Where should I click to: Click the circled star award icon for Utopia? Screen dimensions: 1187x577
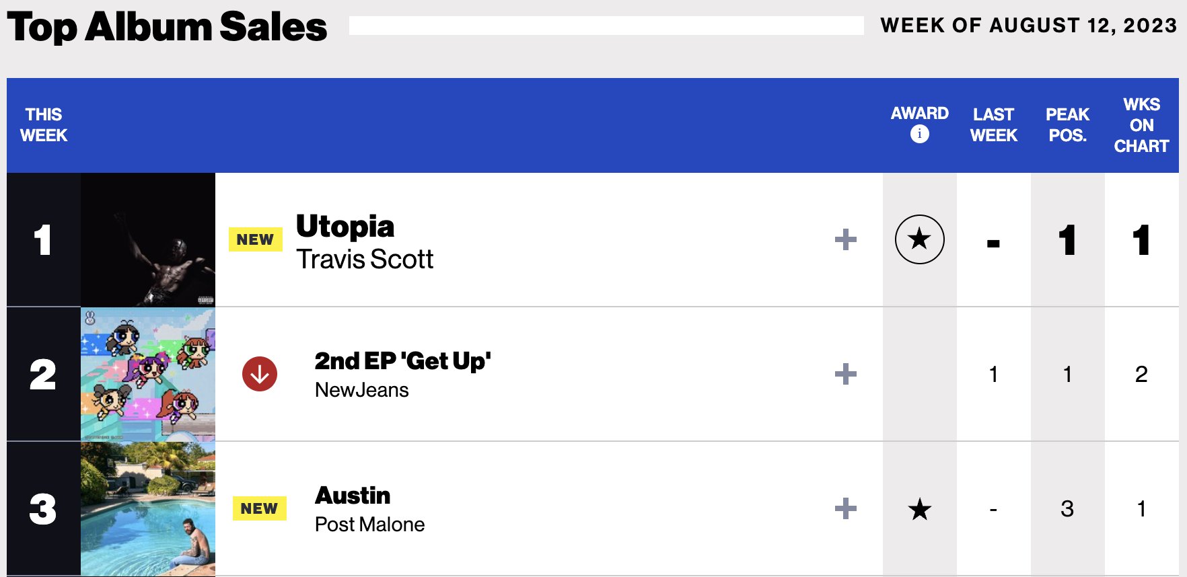(919, 239)
